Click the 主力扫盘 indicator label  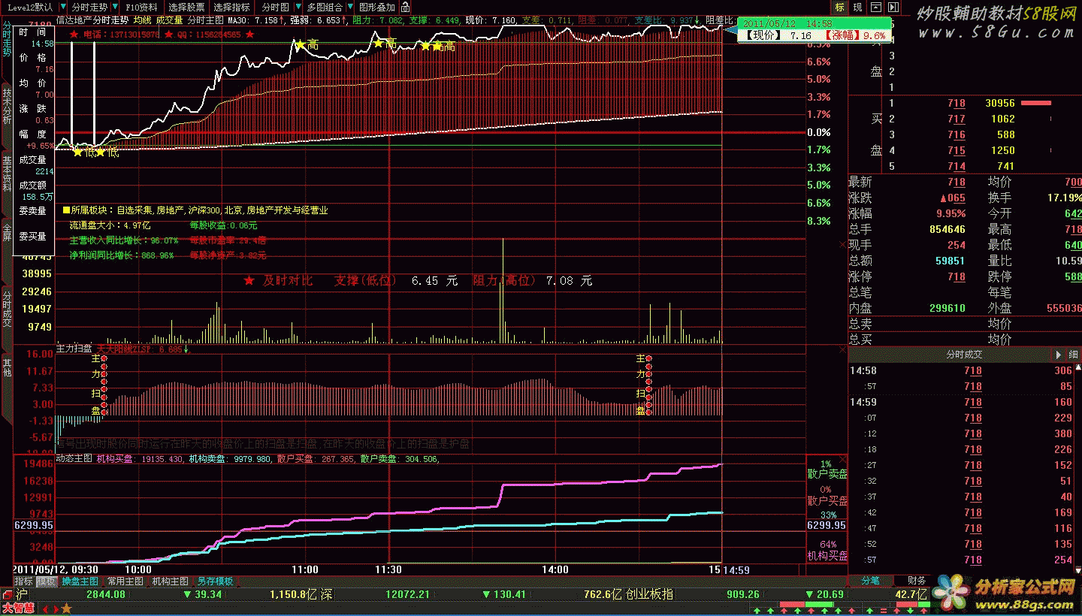click(x=74, y=349)
